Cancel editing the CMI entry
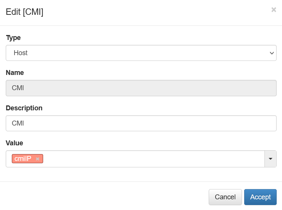Image resolution: width=282 pixels, height=210 pixels. (225, 197)
